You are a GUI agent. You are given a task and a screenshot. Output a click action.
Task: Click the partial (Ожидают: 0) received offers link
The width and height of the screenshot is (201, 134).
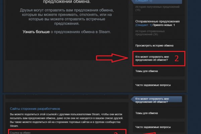coord(144,1)
